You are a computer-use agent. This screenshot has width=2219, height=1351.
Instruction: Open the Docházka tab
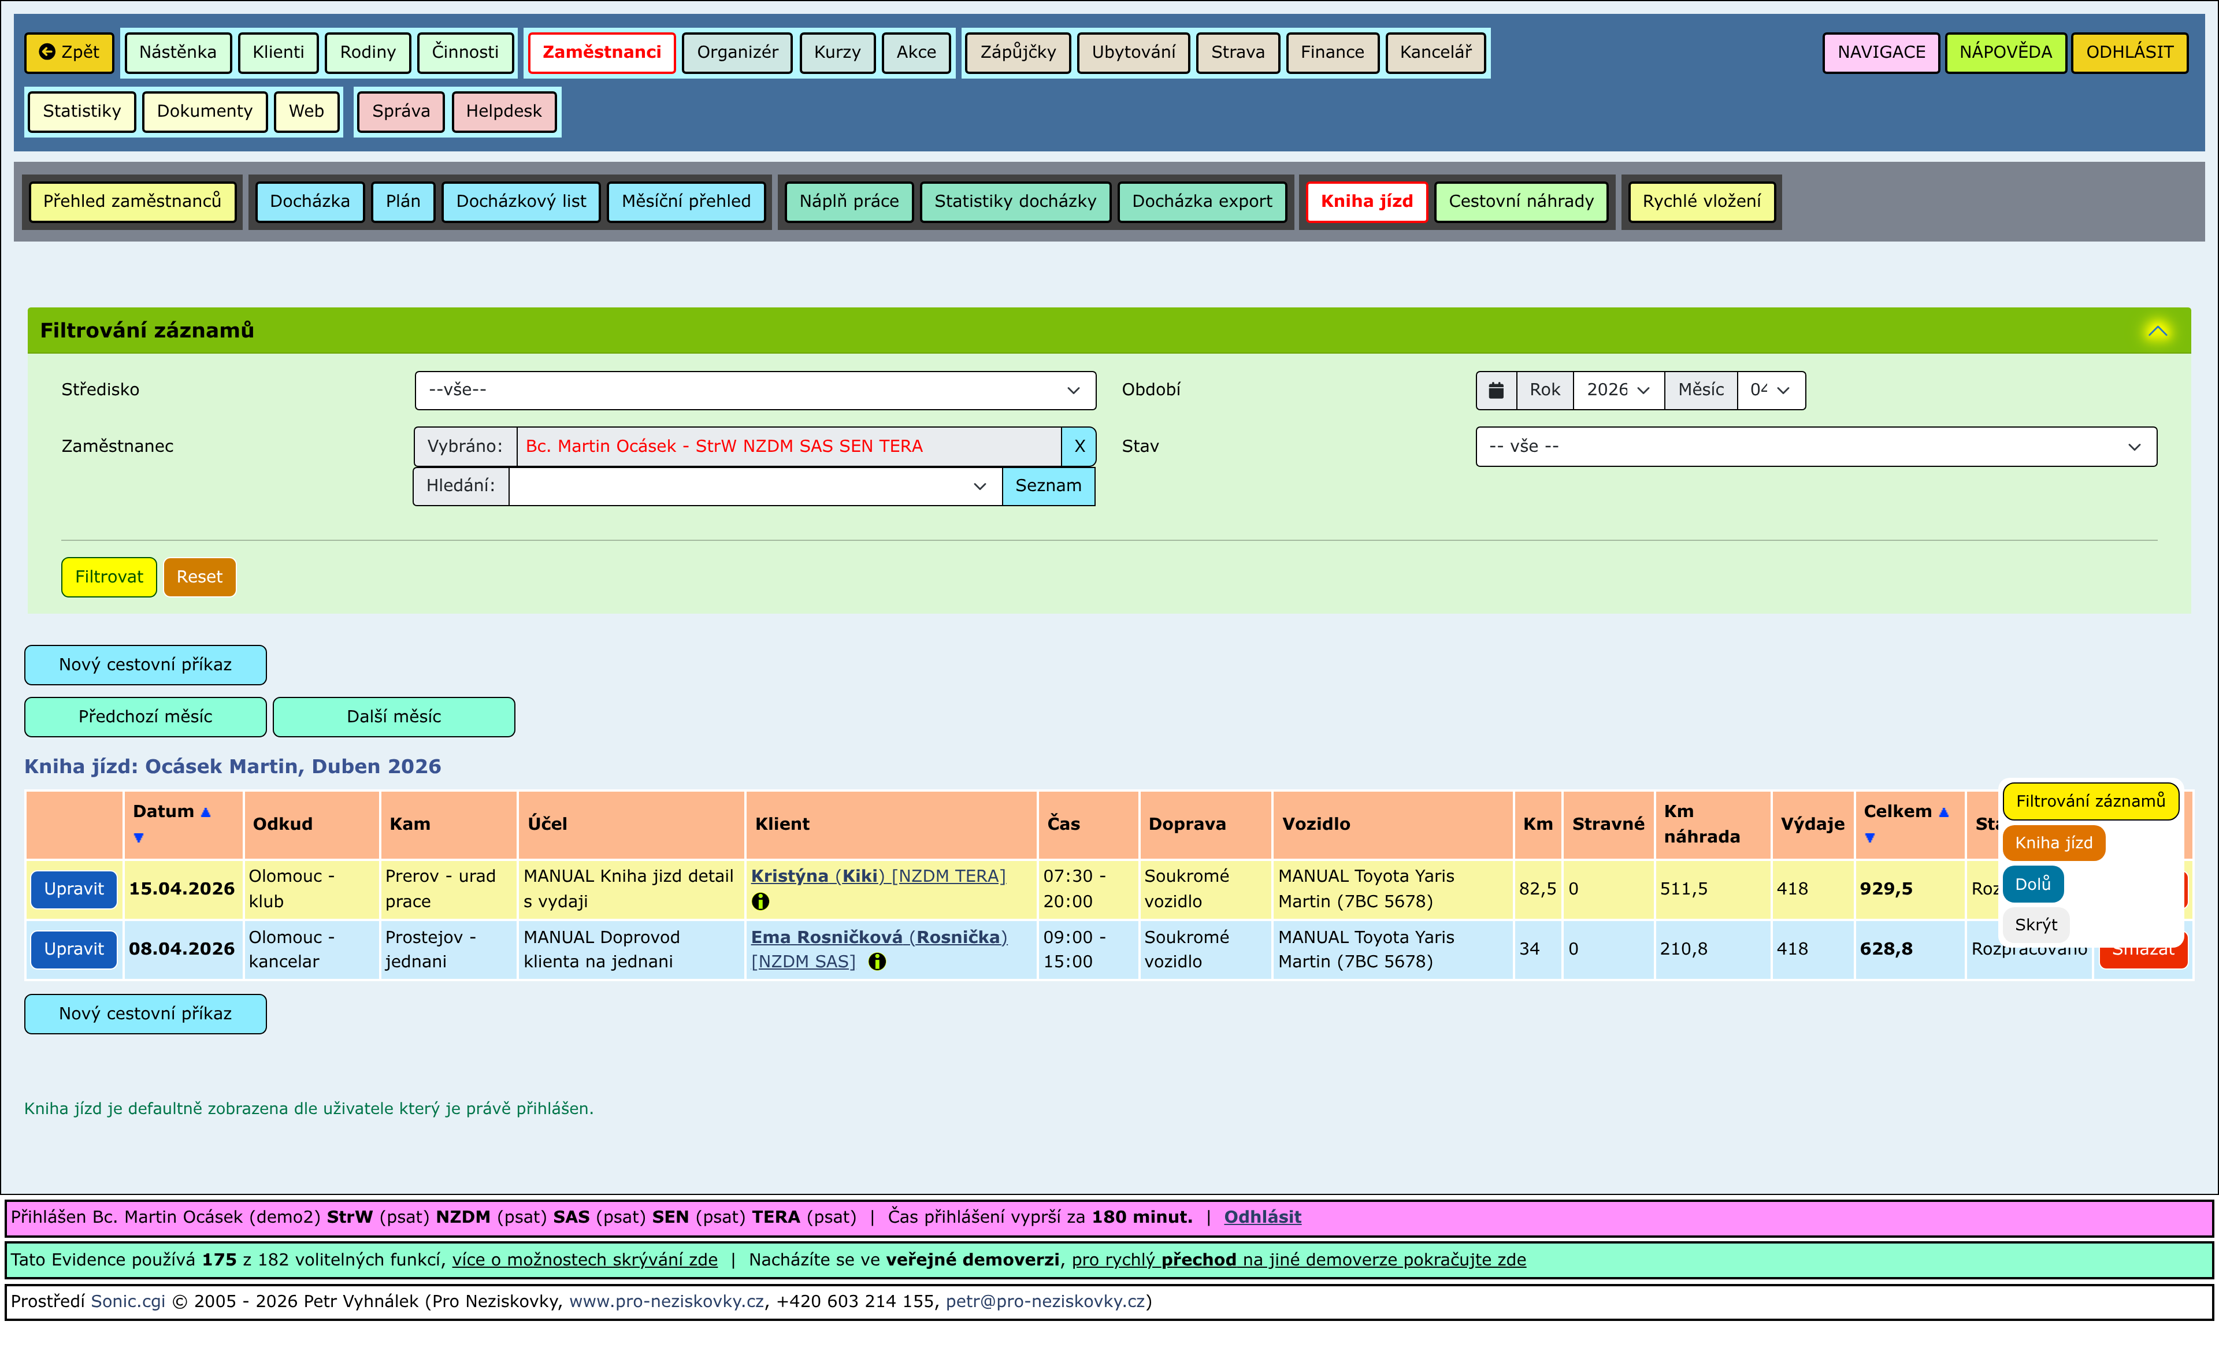[x=310, y=201]
